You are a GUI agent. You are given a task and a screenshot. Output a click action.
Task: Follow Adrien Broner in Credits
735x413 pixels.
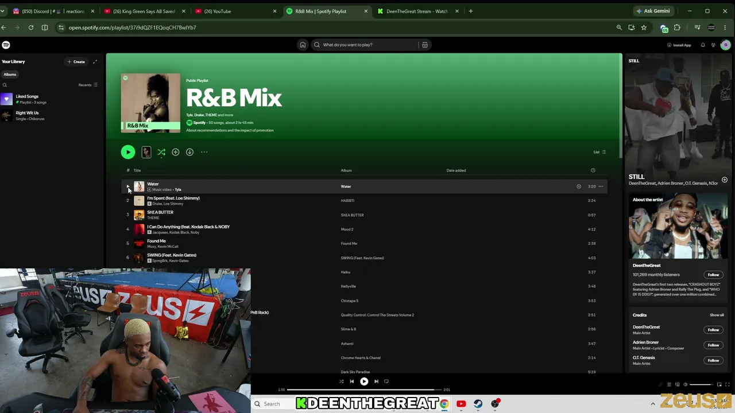[713, 345]
